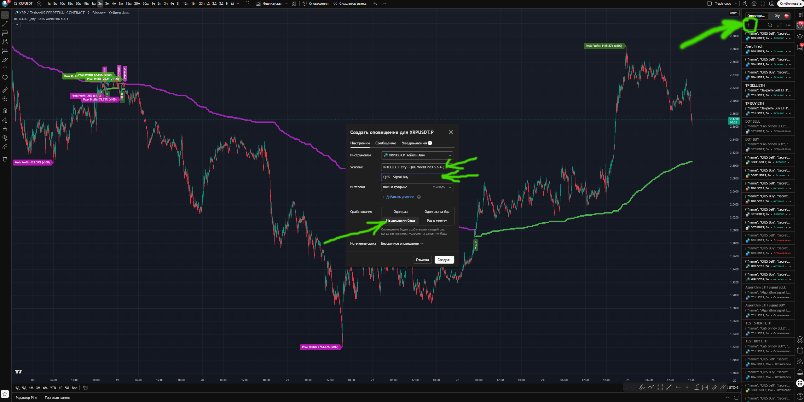Toggle lock all drawings icon
The height and width of the screenshot is (402, 804).
coord(5,129)
